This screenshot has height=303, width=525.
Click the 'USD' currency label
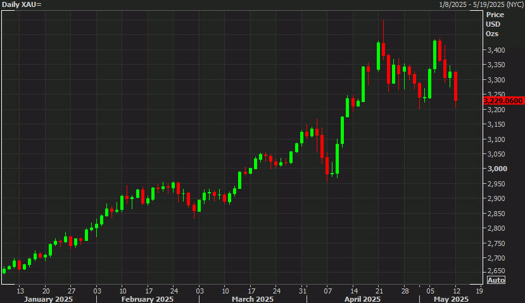(x=493, y=24)
